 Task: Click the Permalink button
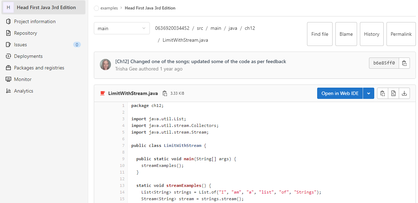coord(401,34)
